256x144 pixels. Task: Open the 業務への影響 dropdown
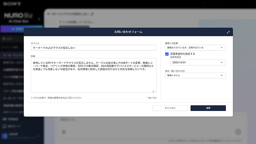(196, 48)
